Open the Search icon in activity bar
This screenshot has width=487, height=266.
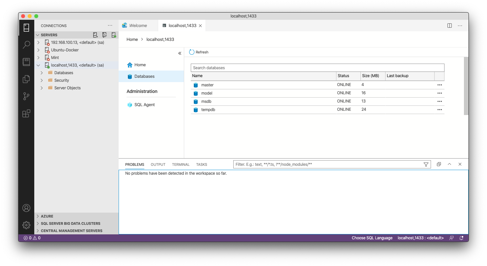(x=26, y=45)
